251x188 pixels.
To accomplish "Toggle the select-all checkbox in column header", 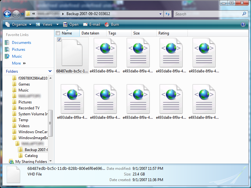I will 58,33.
